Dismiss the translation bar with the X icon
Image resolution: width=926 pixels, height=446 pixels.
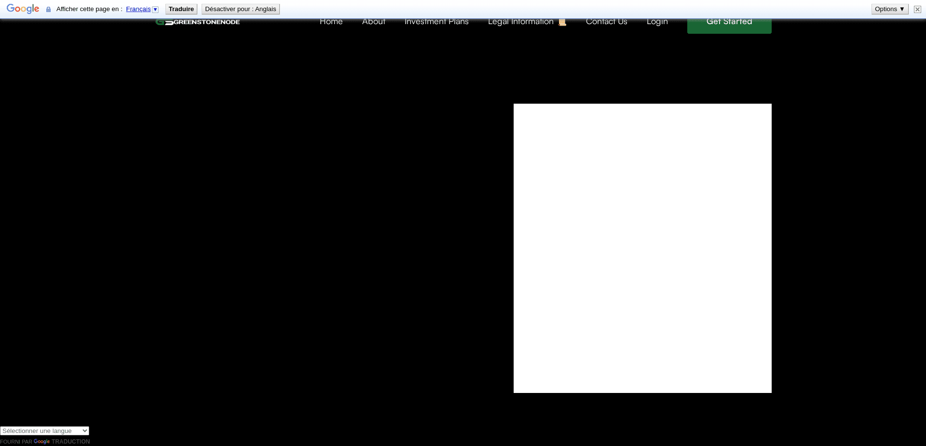click(x=917, y=9)
